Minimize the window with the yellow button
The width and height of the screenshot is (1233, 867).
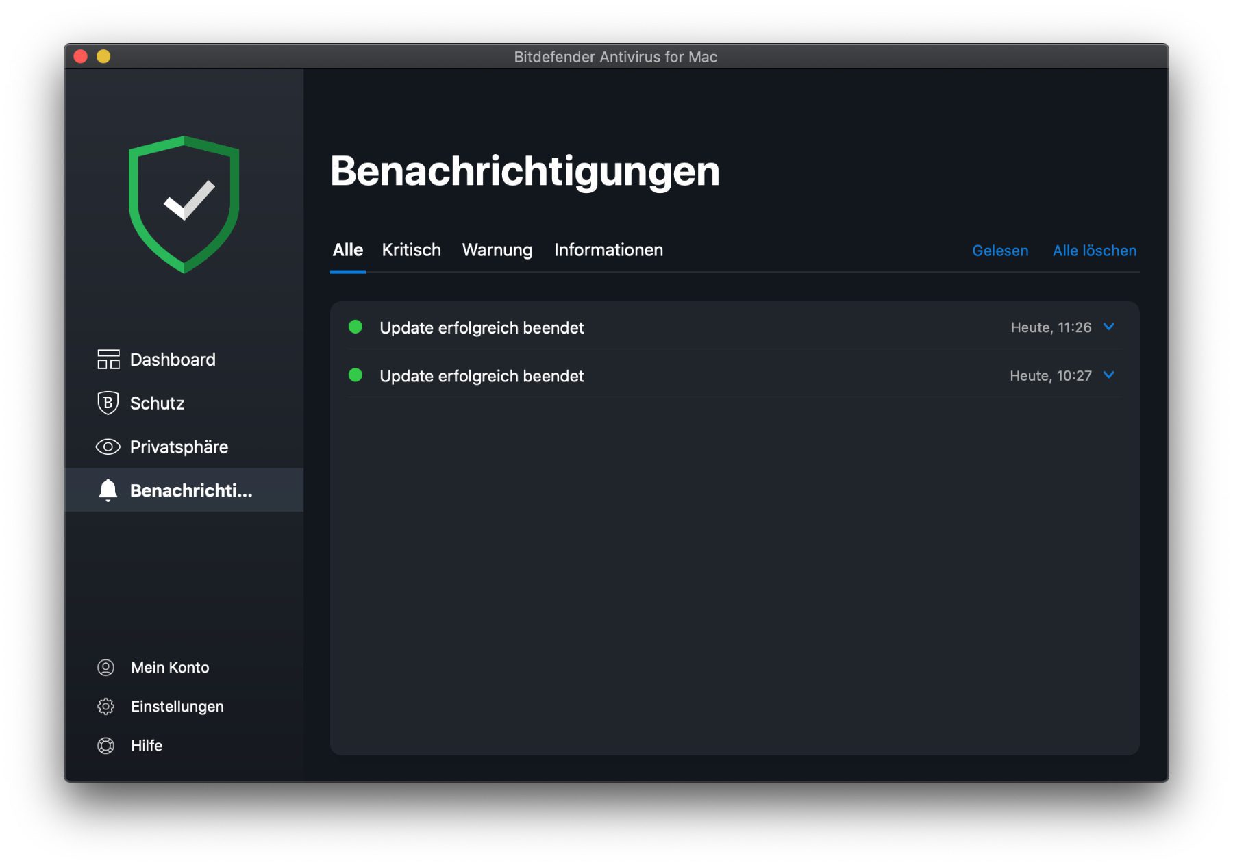point(103,57)
